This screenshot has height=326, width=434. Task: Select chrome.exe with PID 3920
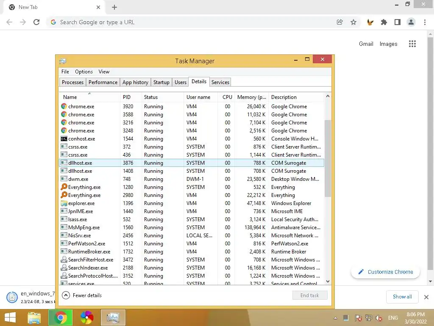click(191, 107)
